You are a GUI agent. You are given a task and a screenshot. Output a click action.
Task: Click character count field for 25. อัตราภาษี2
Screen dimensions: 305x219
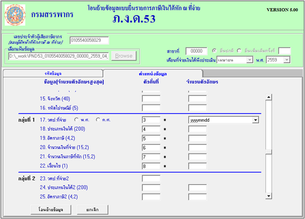[198, 197]
